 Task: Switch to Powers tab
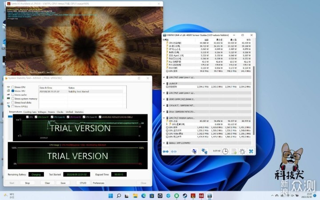pyautogui.click(x=51, y=112)
